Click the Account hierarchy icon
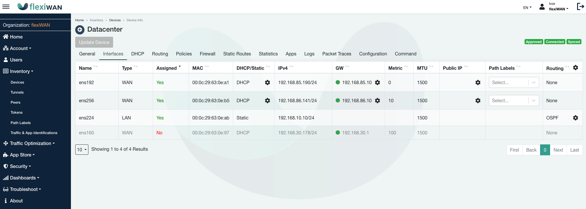Screen dimensions: 586x209 [x=6, y=48]
